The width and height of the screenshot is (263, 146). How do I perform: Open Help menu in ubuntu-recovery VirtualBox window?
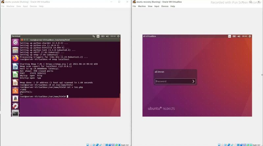[173, 6]
